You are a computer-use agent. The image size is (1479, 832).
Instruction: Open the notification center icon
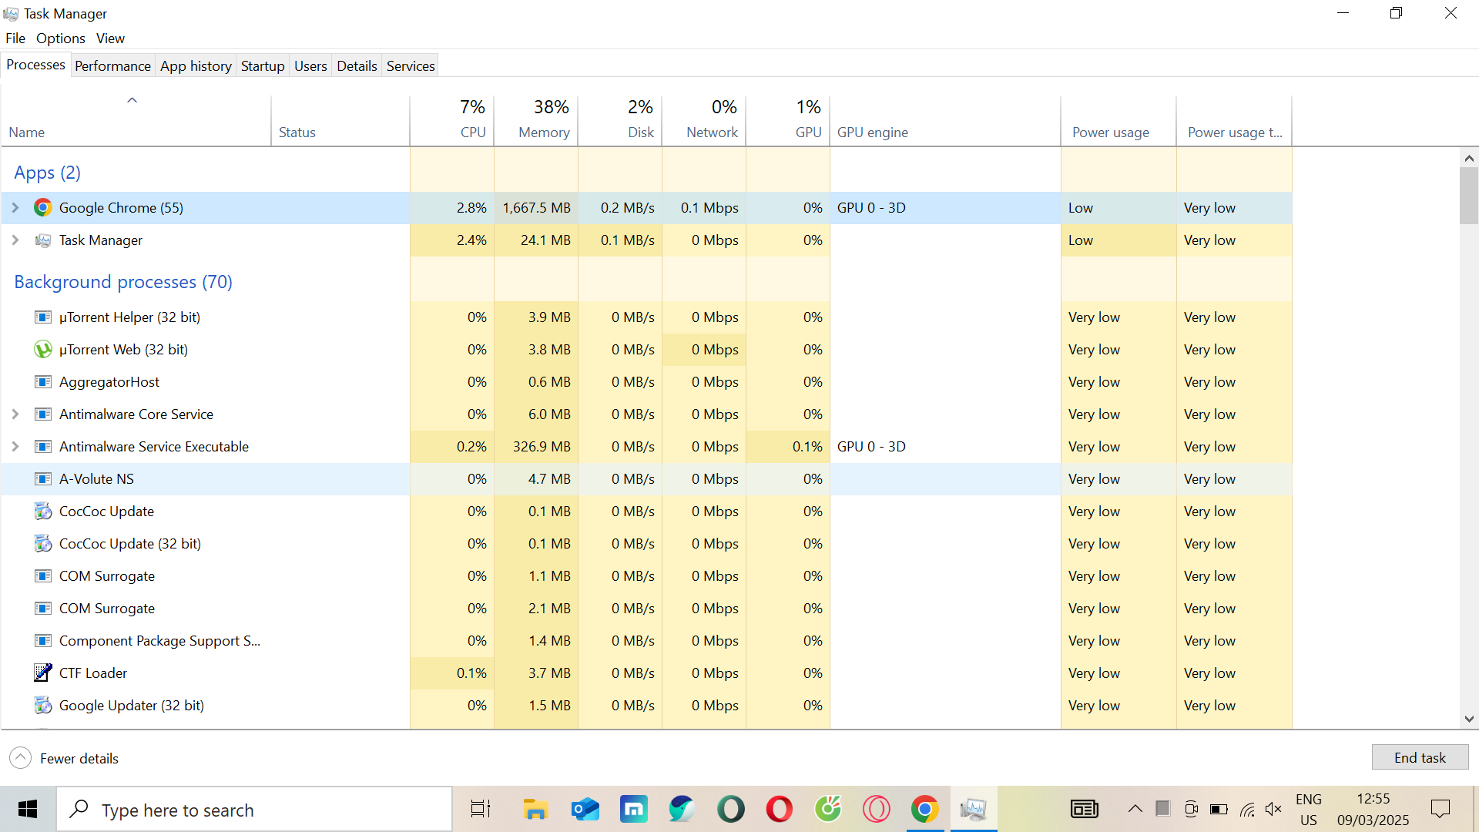pos(1440,809)
